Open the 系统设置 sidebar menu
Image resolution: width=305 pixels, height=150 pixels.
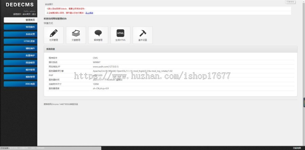pyautogui.click(x=20, y=34)
